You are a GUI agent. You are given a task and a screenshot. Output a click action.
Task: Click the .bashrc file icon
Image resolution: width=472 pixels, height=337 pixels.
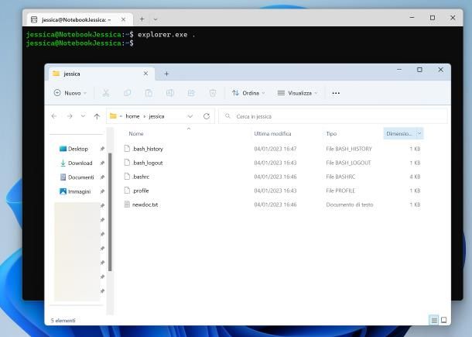(128, 177)
